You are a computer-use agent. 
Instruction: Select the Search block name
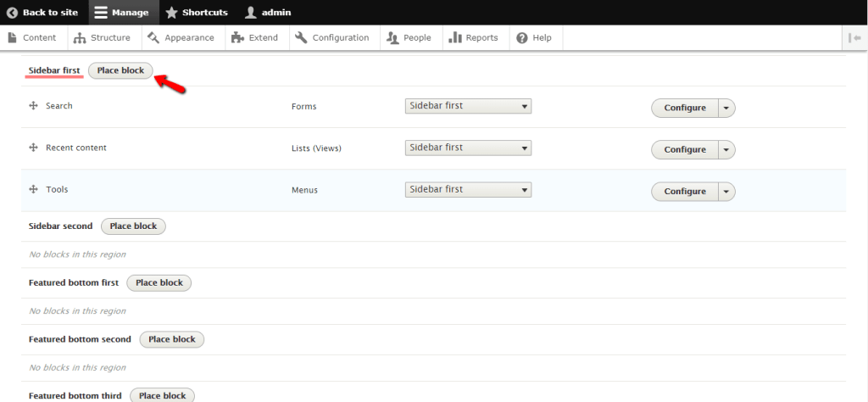(x=59, y=106)
